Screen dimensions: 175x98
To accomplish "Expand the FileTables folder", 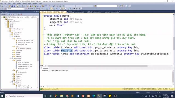I will (10, 35).
